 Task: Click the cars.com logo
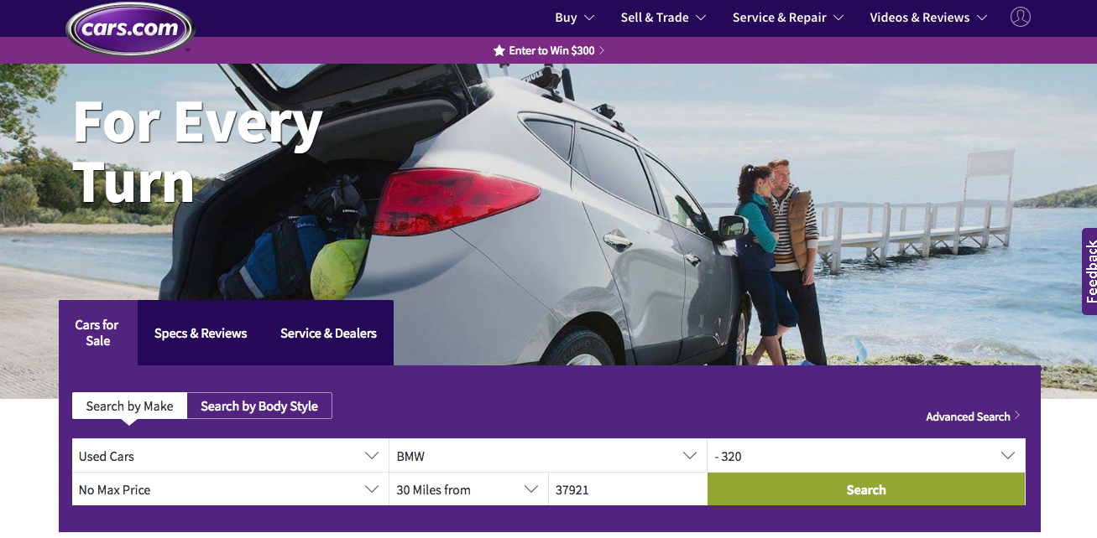(130, 28)
